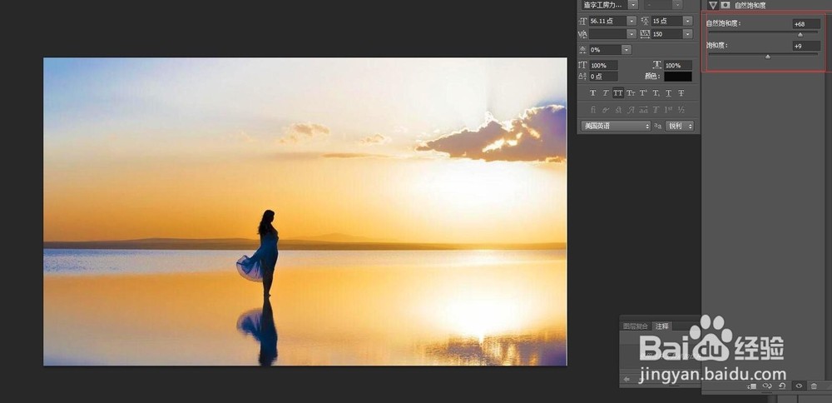The image size is (832, 403).
Task: Enable swash OpenType option
Action: pos(631,110)
